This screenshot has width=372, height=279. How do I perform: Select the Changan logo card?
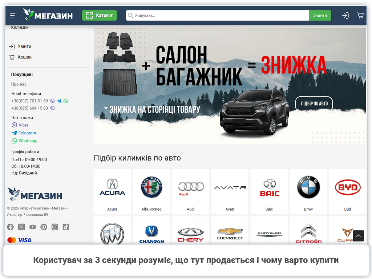(x=151, y=230)
